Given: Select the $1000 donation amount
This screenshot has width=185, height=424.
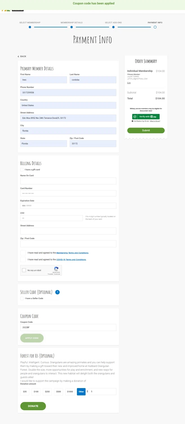Looking at the screenshot, I should [70, 391].
